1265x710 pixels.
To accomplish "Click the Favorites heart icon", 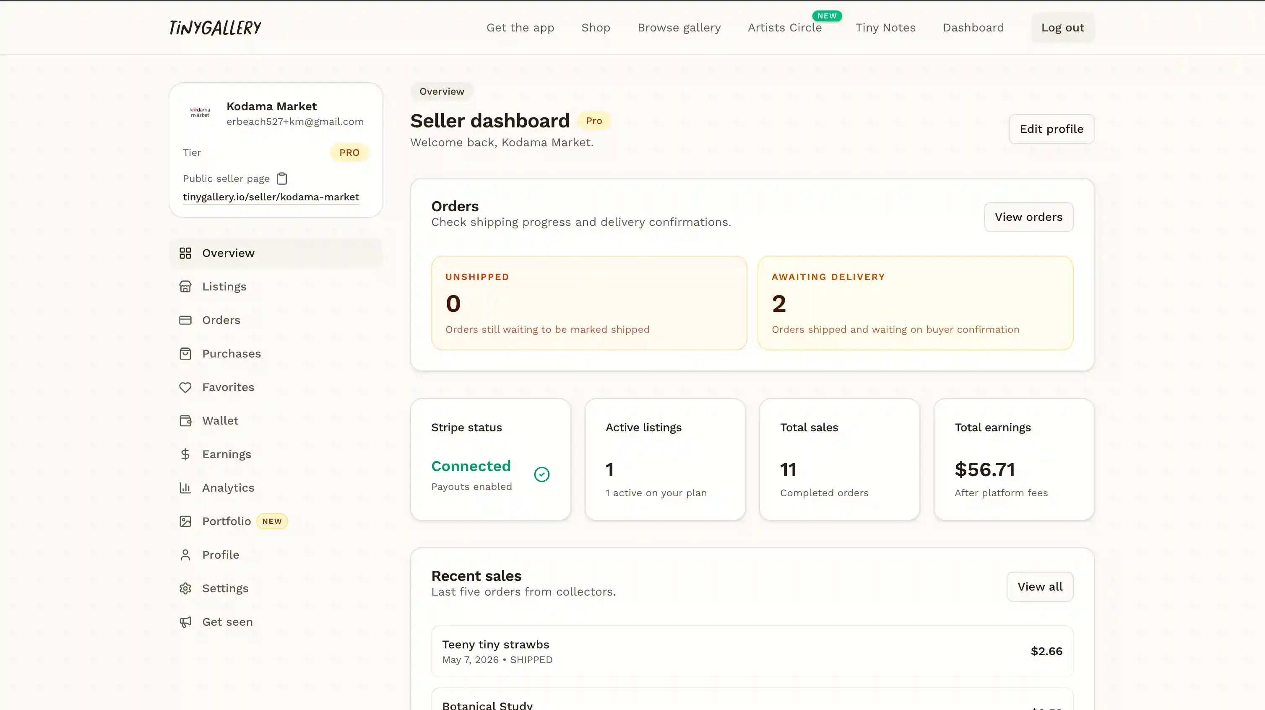I will coord(185,387).
